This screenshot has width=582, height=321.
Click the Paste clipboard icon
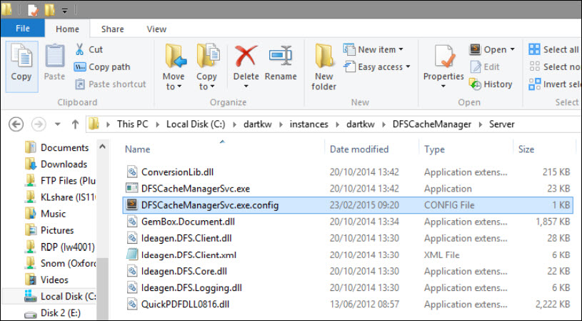(54, 56)
